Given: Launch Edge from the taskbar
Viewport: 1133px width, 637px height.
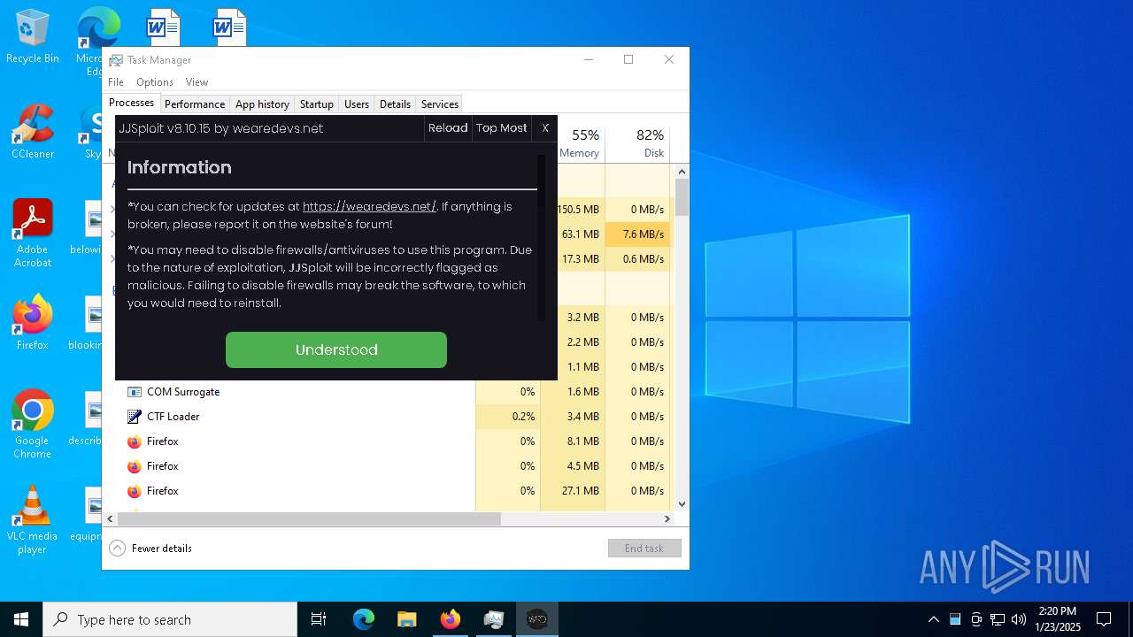Looking at the screenshot, I should click(364, 619).
